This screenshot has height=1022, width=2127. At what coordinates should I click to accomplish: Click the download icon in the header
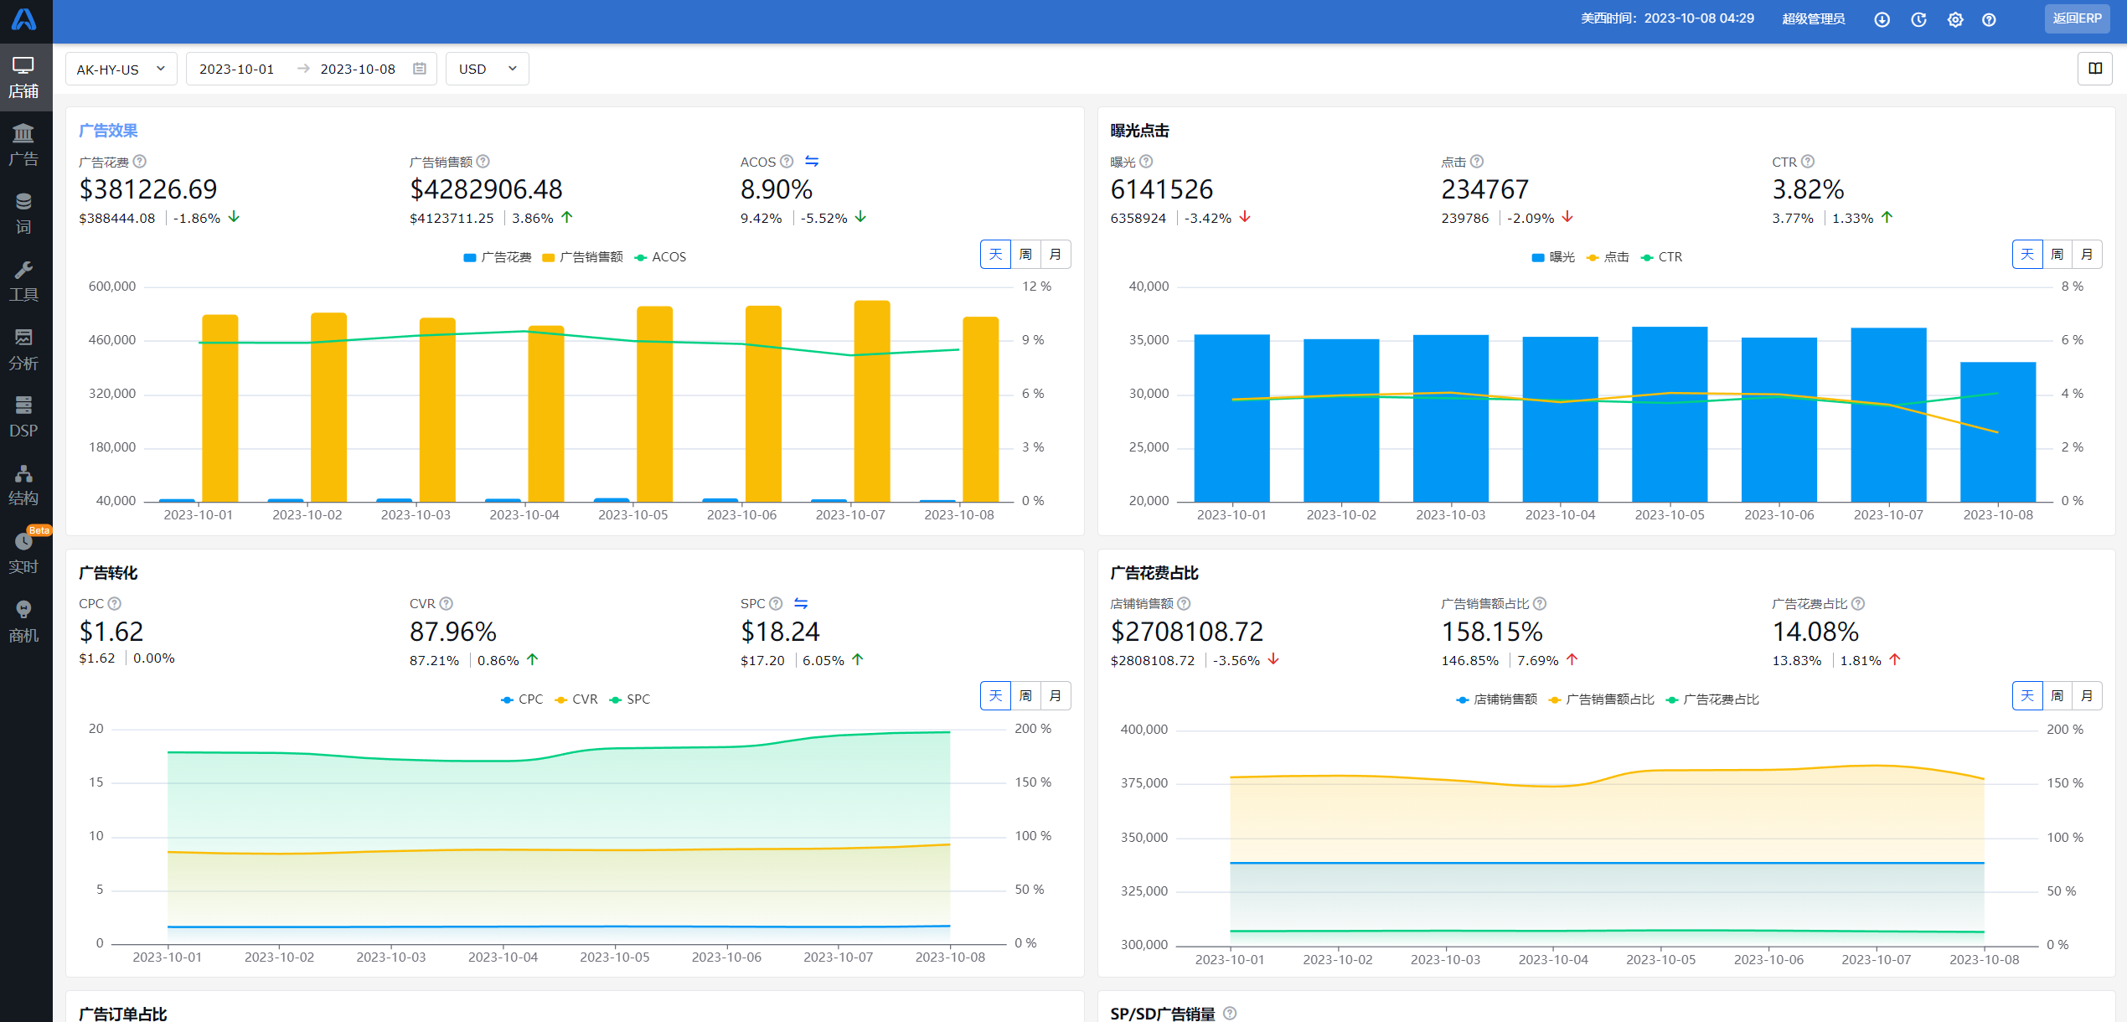(x=1882, y=19)
